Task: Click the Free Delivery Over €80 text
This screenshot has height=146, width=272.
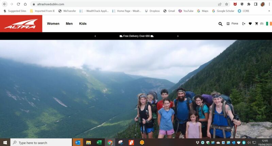Action: click(x=137, y=36)
